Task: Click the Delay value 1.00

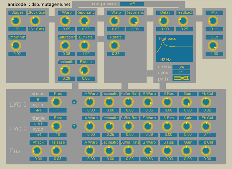Action: coord(165,29)
